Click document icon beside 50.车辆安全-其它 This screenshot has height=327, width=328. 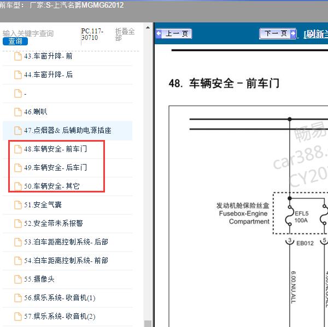18,186
